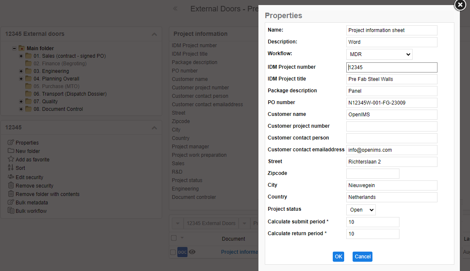Collapse the 12345 External doors panel
The image size is (470, 271).
[154, 34]
